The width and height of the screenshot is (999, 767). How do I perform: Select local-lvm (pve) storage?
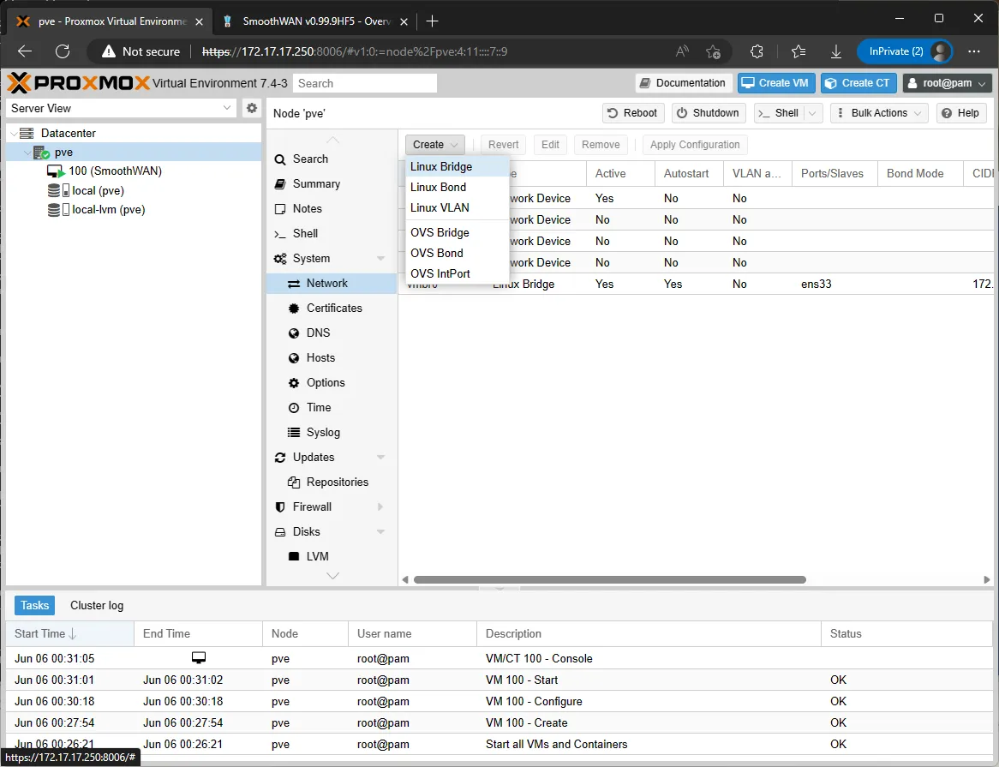click(108, 210)
